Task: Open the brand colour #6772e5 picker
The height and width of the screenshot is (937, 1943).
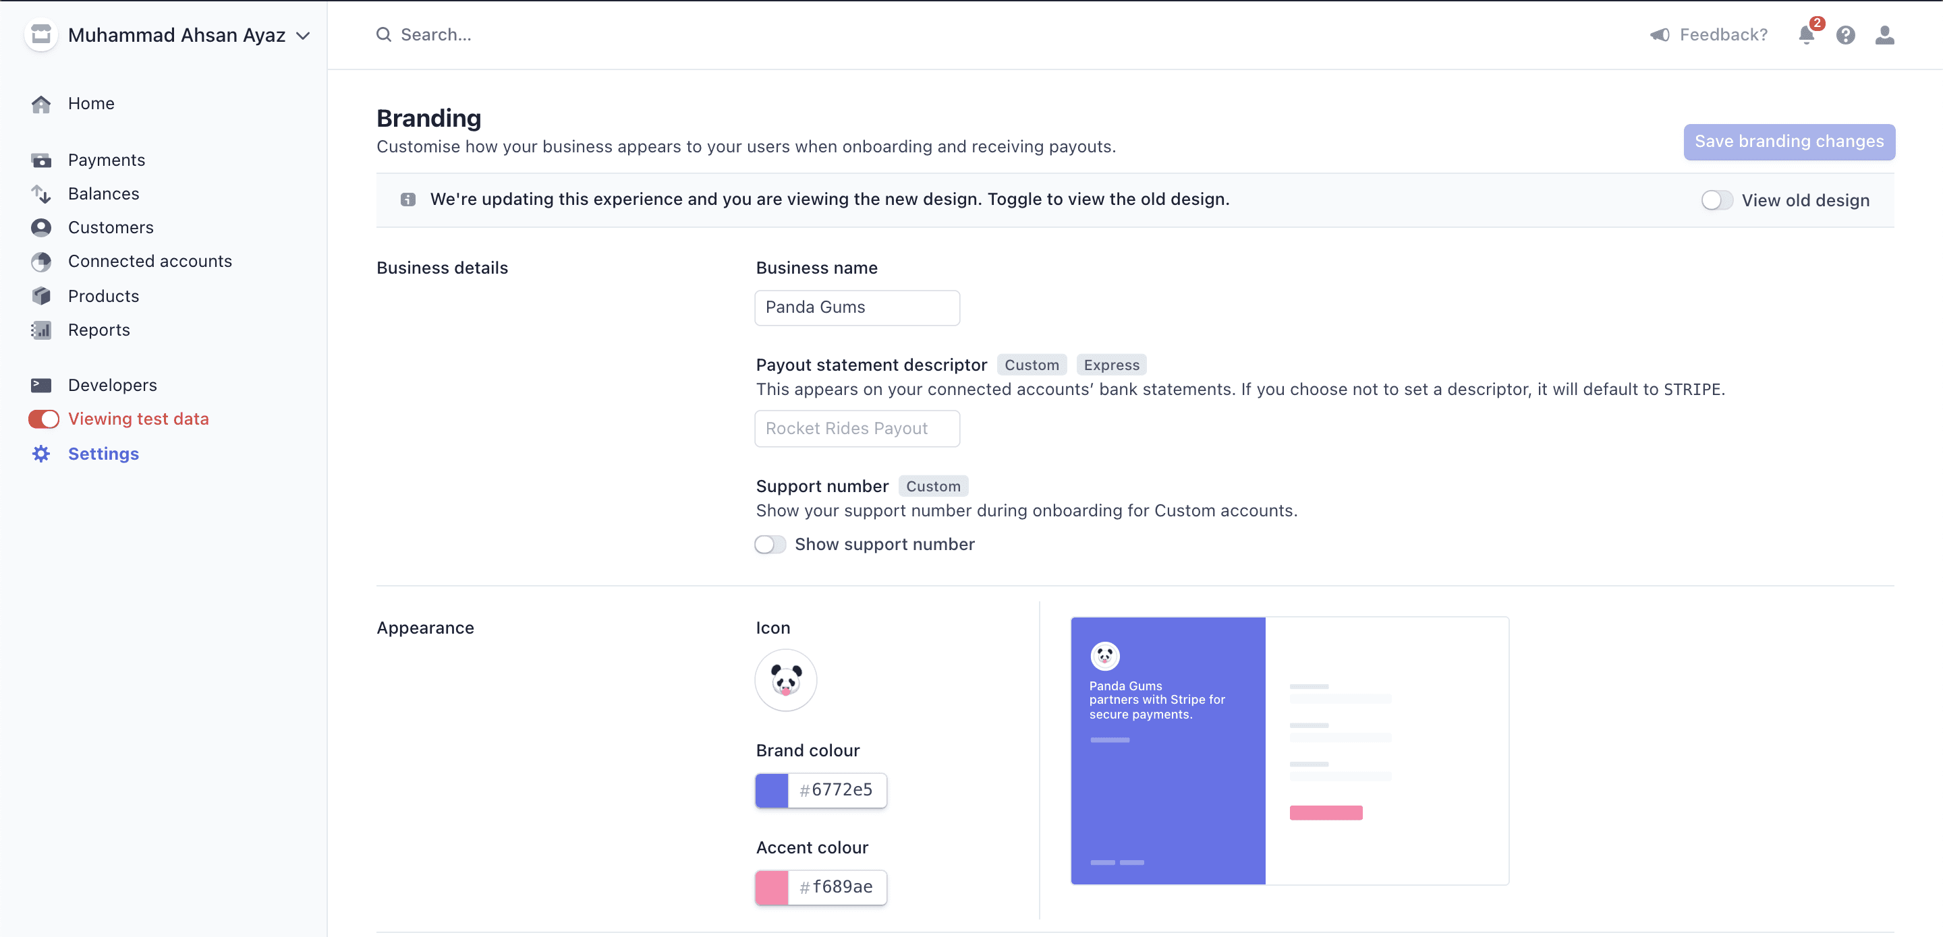Action: click(x=772, y=790)
